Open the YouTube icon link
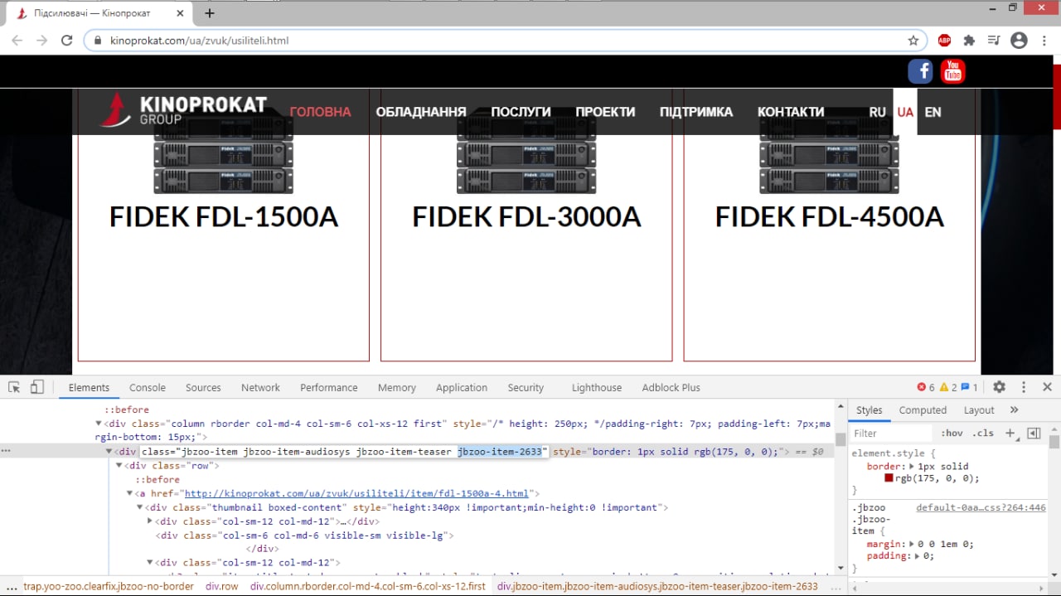 tap(952, 71)
